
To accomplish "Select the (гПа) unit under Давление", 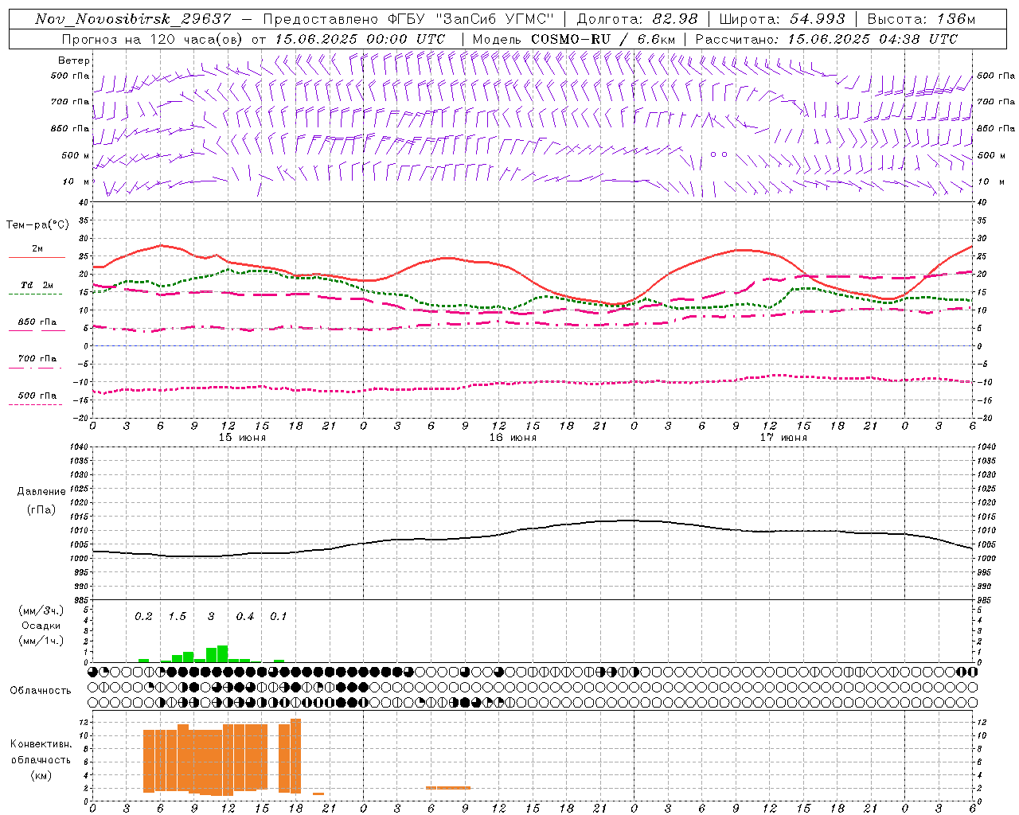I will point(41,509).
